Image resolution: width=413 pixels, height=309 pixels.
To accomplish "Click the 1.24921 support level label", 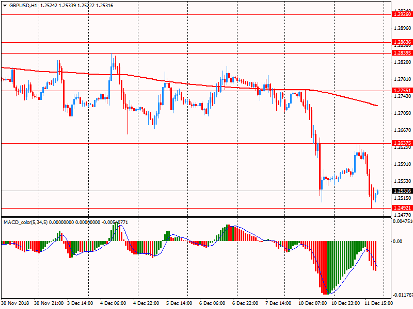I will [402, 208].
